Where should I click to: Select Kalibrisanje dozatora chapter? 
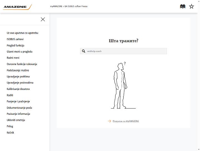18,89
